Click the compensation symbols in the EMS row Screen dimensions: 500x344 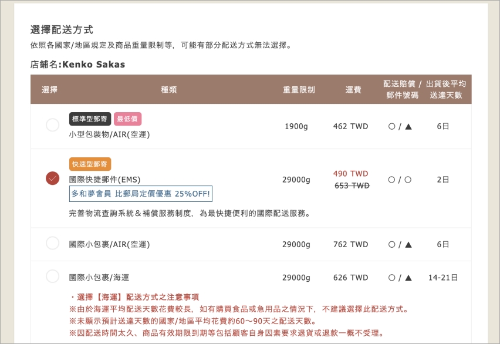tap(400, 180)
